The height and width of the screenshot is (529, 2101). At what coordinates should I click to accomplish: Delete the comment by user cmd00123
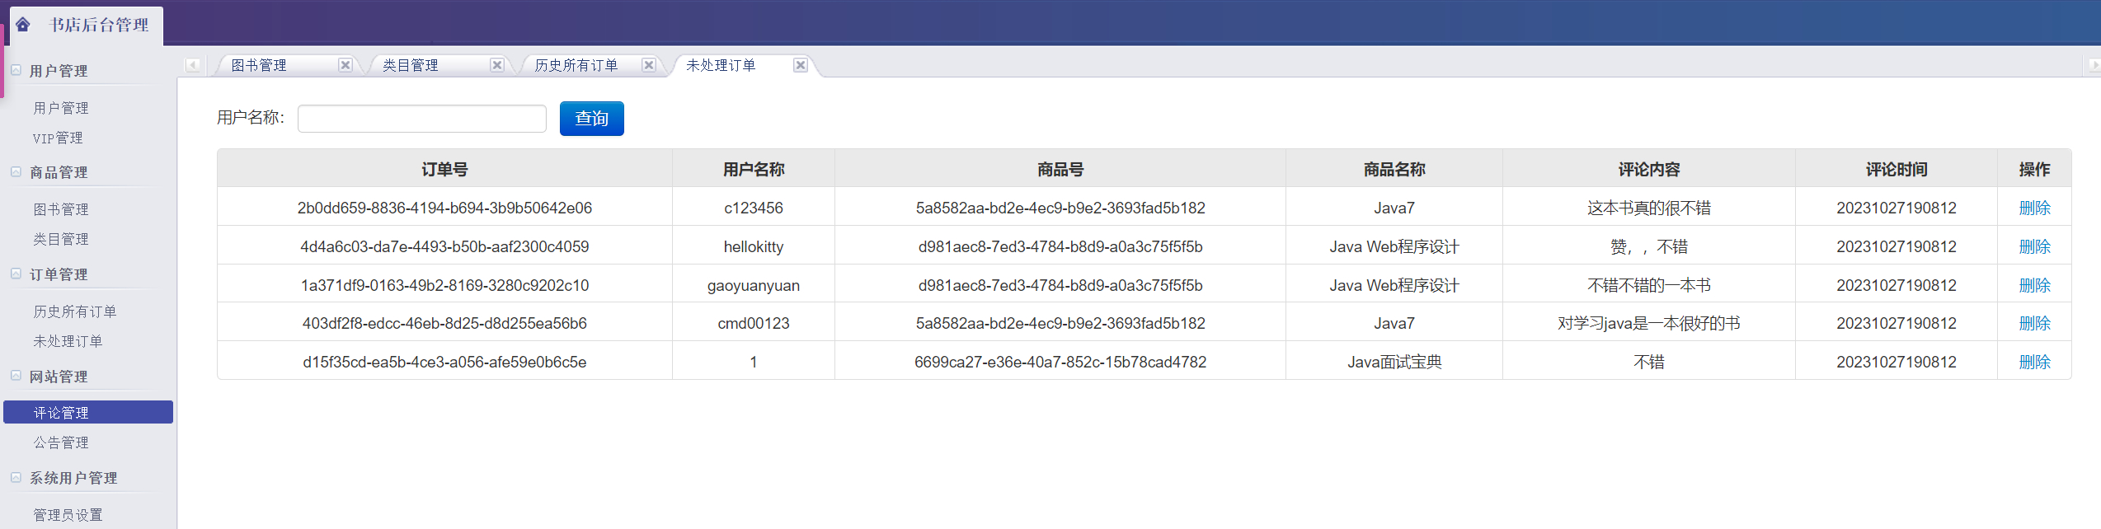tap(2034, 323)
